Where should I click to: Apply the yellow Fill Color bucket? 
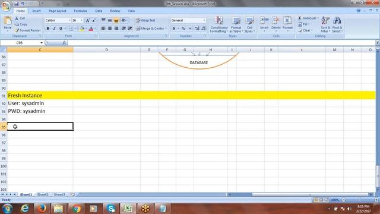(82, 29)
